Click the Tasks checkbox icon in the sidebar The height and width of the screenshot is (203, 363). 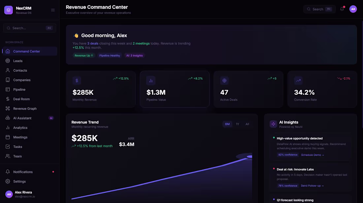(x=8, y=147)
